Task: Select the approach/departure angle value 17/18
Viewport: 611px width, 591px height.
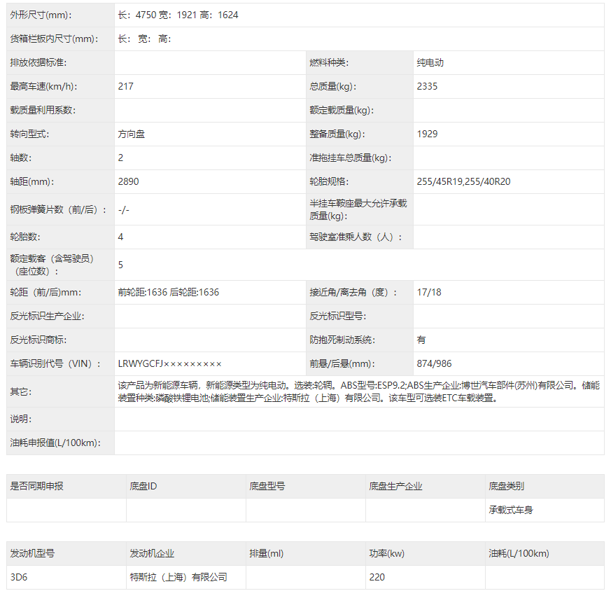Action: 428,292
